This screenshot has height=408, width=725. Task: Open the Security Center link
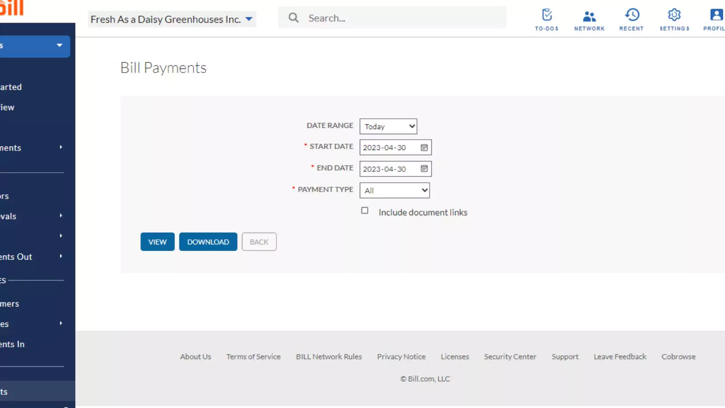[510, 357]
